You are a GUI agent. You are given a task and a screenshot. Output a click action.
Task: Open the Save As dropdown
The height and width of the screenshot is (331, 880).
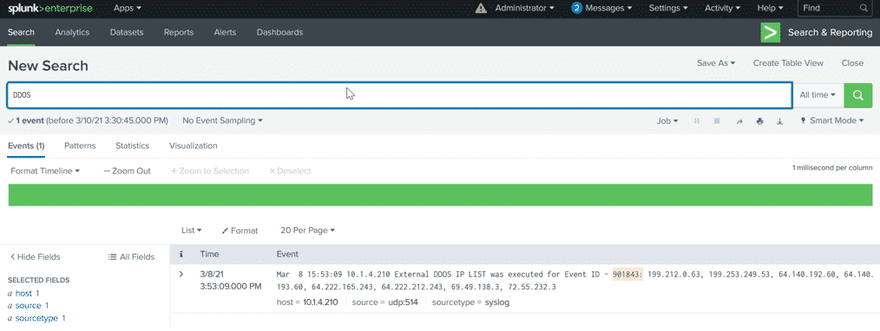(716, 63)
